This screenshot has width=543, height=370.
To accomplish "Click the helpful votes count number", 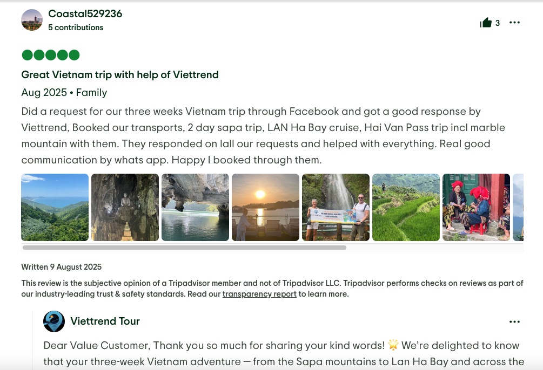I will point(498,23).
